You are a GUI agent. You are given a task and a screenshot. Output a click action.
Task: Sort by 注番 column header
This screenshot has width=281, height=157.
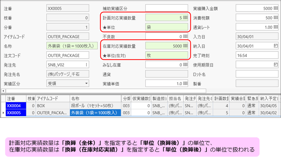pyautogui.click(x=16, y=99)
